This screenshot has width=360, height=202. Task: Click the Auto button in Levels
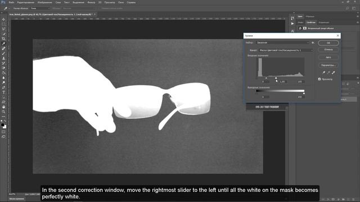click(x=328, y=57)
